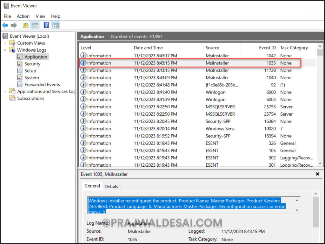325x244 pixels.
Task: Select Setup under Windows Logs
Action: [x=30, y=71]
